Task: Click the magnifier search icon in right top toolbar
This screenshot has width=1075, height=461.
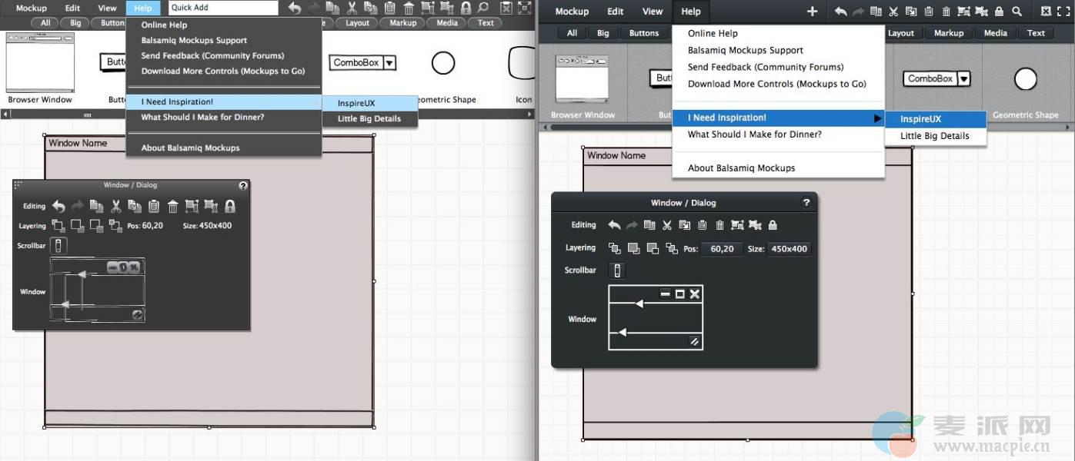Action: tap(1017, 12)
